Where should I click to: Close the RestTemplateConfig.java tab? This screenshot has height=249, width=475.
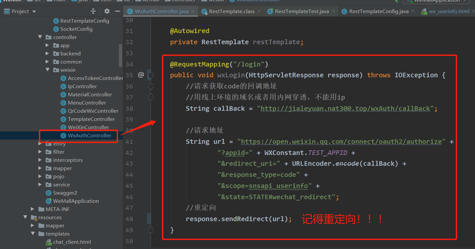coord(413,11)
